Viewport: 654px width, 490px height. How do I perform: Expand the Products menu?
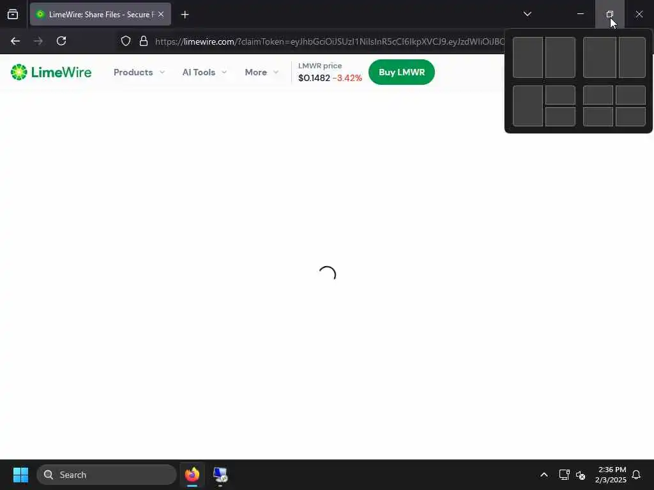139,72
